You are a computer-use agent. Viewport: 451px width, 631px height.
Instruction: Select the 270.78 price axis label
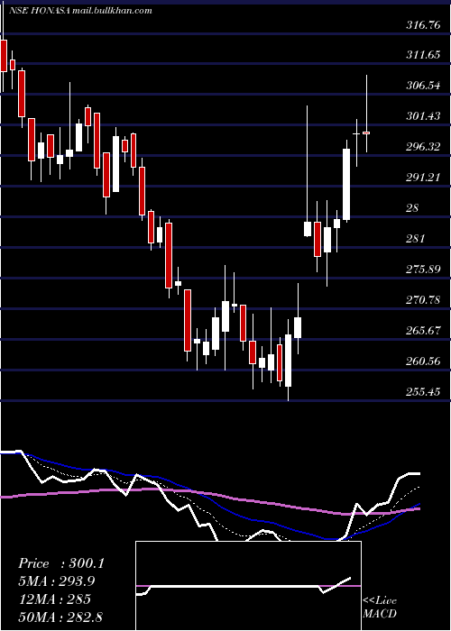pyautogui.click(x=423, y=300)
